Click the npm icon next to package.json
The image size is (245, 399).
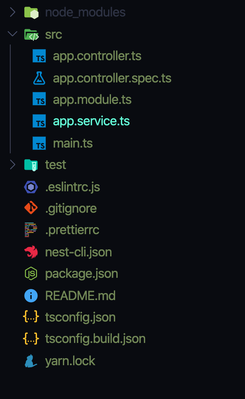click(x=30, y=273)
